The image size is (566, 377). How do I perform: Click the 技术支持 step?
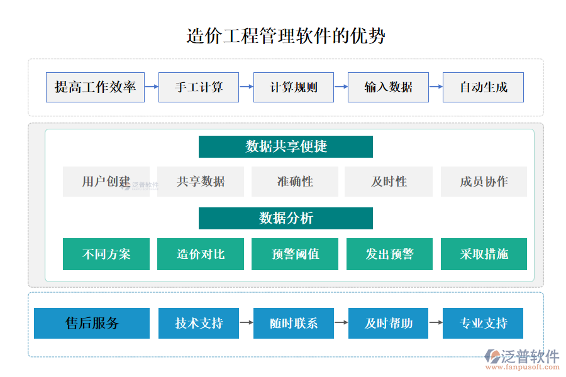pyautogui.click(x=199, y=323)
